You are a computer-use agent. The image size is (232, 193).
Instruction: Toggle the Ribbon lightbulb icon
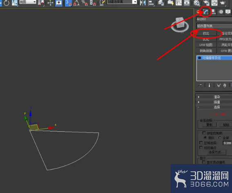pyautogui.click(x=170, y=3)
